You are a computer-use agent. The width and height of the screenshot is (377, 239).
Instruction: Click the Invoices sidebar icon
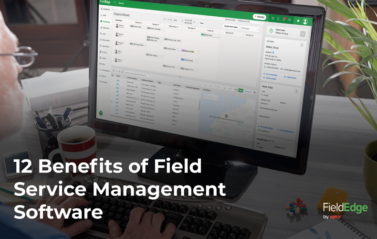coord(101,52)
